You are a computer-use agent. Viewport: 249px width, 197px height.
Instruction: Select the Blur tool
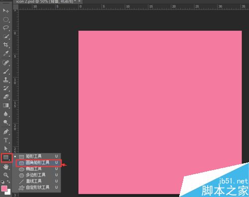click(x=6, y=114)
